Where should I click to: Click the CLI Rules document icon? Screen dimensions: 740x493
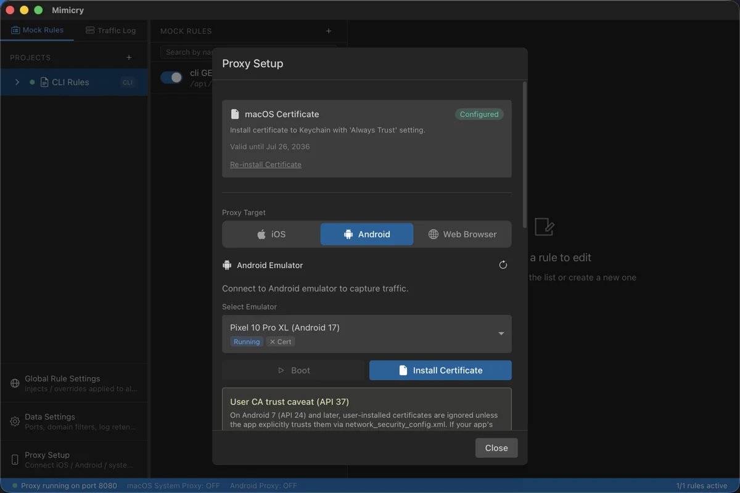click(x=44, y=82)
